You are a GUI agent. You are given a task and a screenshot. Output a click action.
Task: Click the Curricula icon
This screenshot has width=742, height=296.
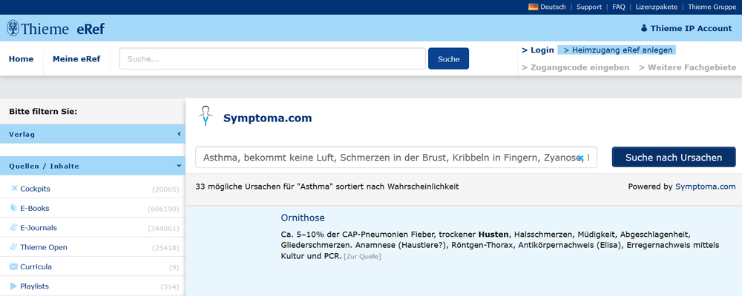point(13,266)
